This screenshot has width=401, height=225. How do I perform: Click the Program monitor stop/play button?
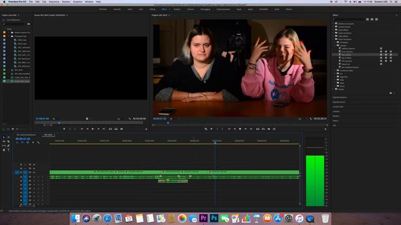240,129
